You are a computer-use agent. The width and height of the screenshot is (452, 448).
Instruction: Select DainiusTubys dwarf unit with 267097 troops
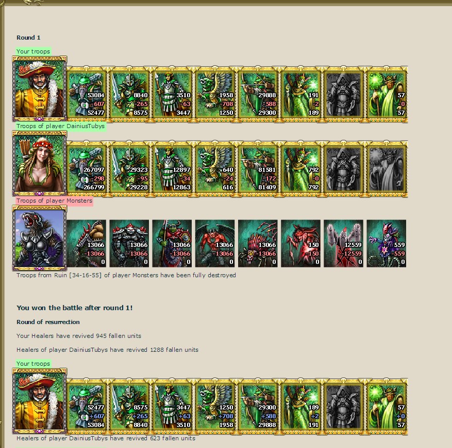(x=87, y=169)
